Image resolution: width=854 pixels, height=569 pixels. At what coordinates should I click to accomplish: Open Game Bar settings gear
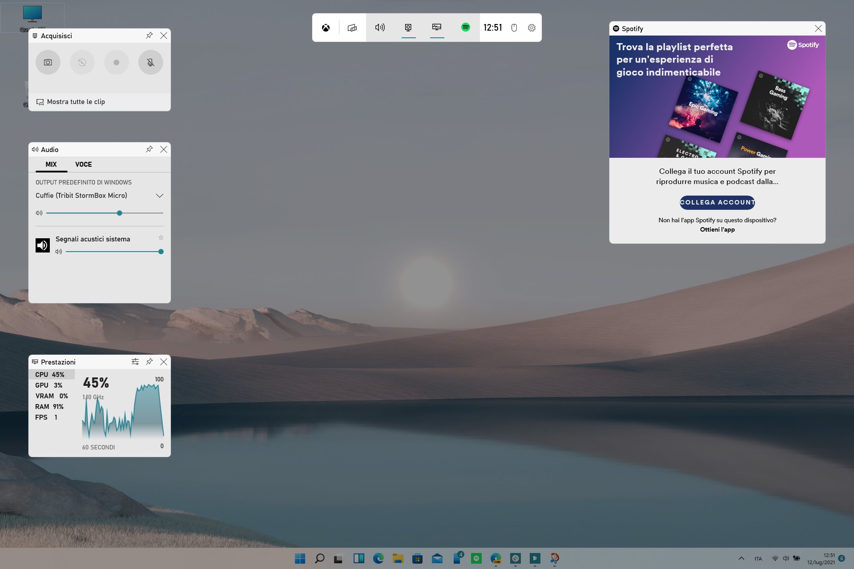coord(532,28)
